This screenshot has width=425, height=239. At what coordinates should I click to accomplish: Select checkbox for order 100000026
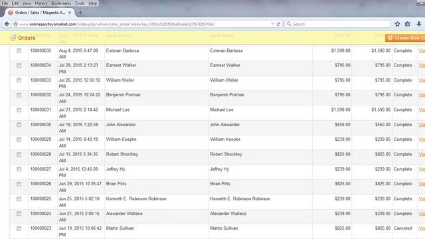[19, 184]
